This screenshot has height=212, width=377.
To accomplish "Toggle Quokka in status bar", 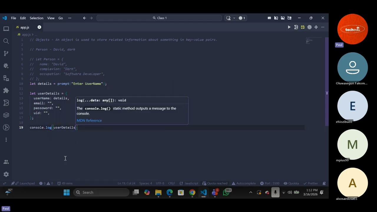I will point(291,183).
